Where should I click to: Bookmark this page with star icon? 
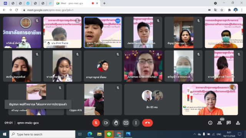tap(222, 10)
